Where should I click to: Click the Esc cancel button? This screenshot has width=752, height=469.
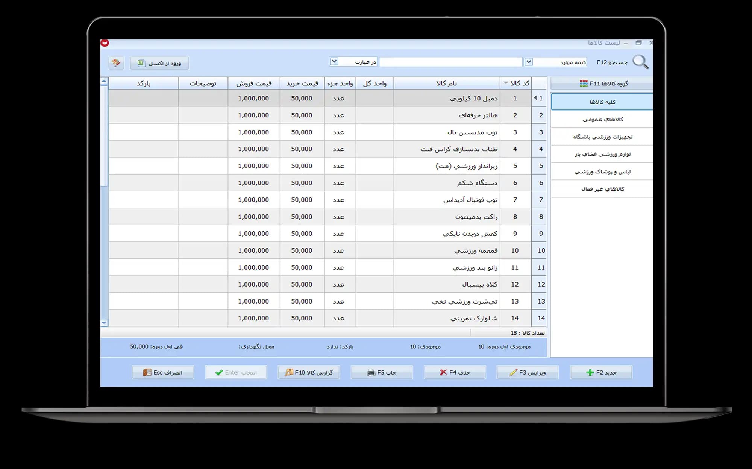(x=163, y=372)
